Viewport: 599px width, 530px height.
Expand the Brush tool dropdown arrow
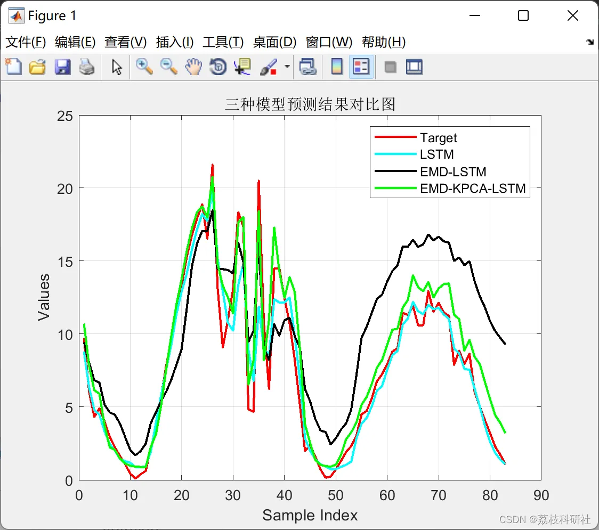tap(287, 67)
